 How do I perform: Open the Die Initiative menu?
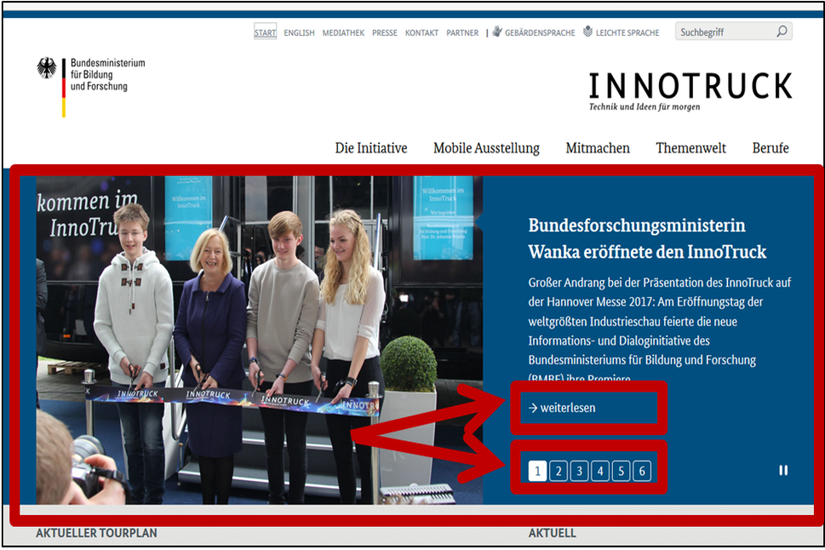coord(371,148)
